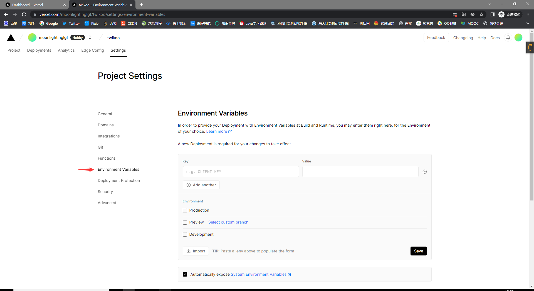This screenshot has height=291, width=534.
Task: Enable the Production environment checkbox
Action: pos(185,210)
